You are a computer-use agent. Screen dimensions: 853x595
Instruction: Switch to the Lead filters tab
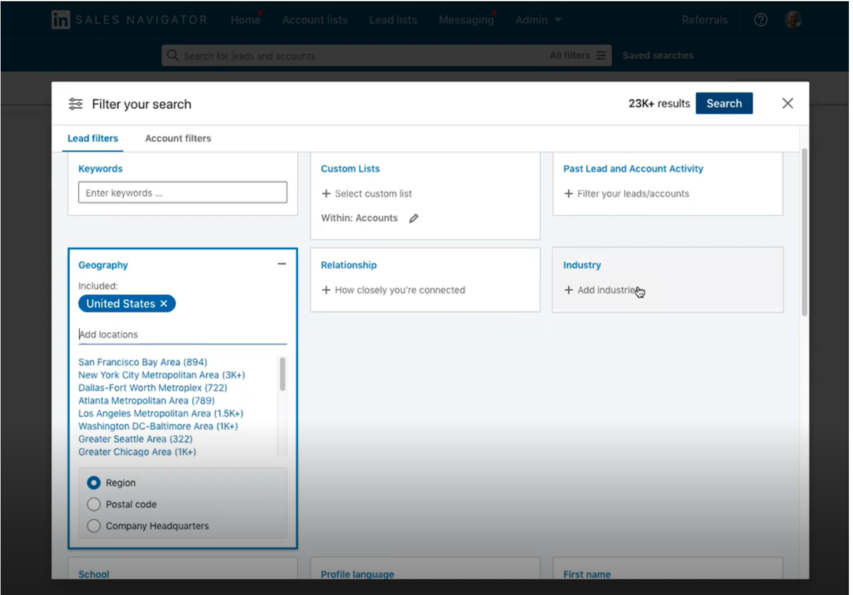92,138
